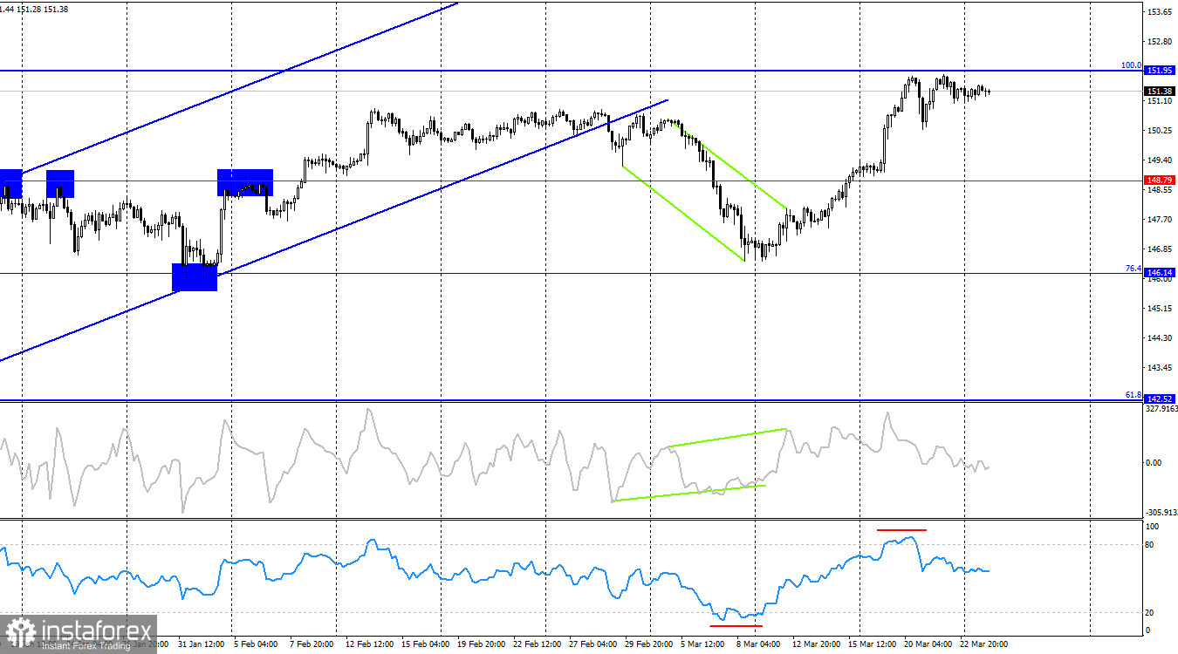Select the 147.70 price axis value
This screenshot has width=1178, height=654.
pyautogui.click(x=1160, y=220)
